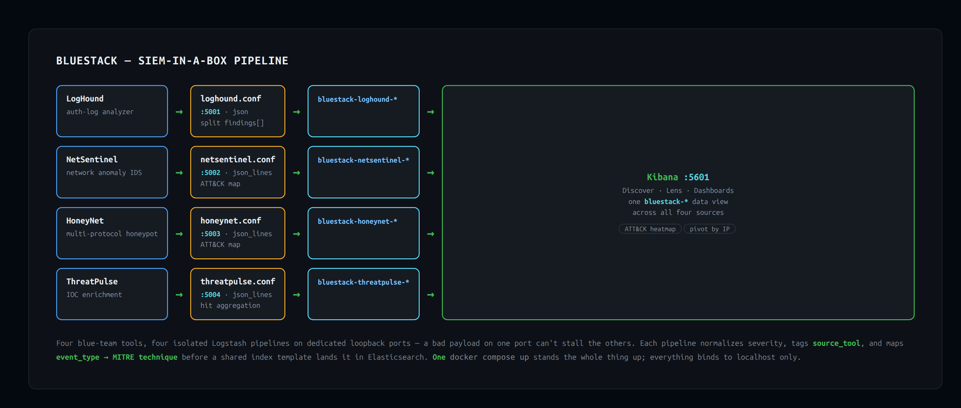Click the highlighted bluestack-* data view text

[666, 201]
